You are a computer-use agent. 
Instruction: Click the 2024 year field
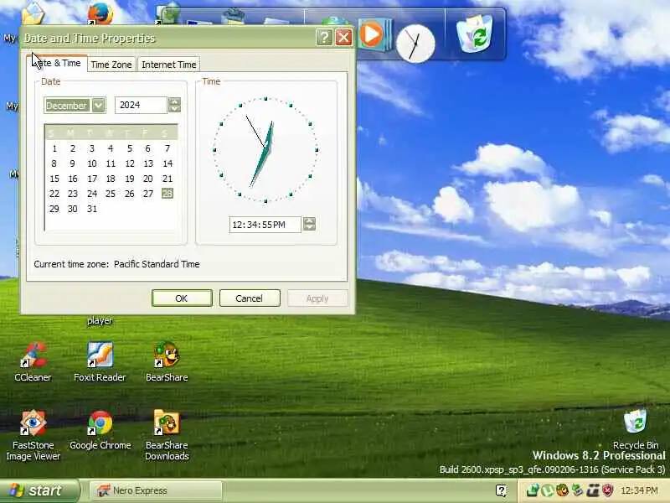point(141,106)
